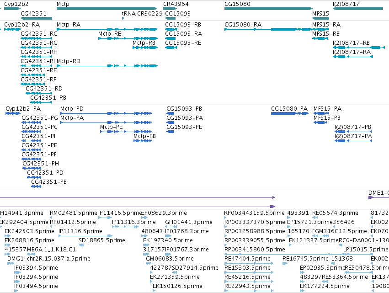Click transcript CG15093-RE
The width and height of the screenshot is (389, 293).
pyautogui.click(x=183, y=43)
